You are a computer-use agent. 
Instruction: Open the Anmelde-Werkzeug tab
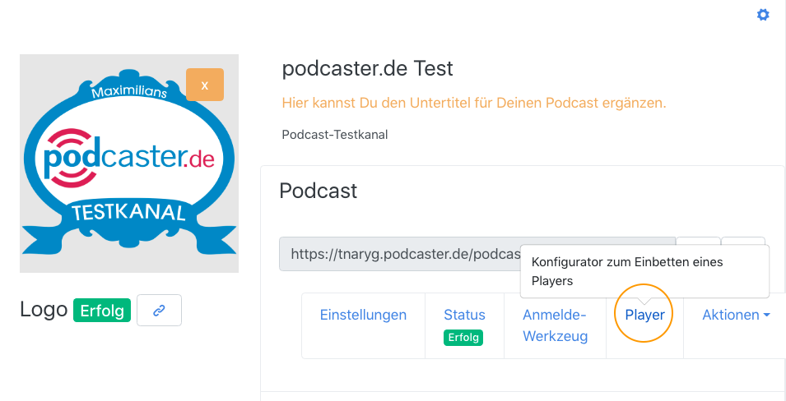pos(555,325)
